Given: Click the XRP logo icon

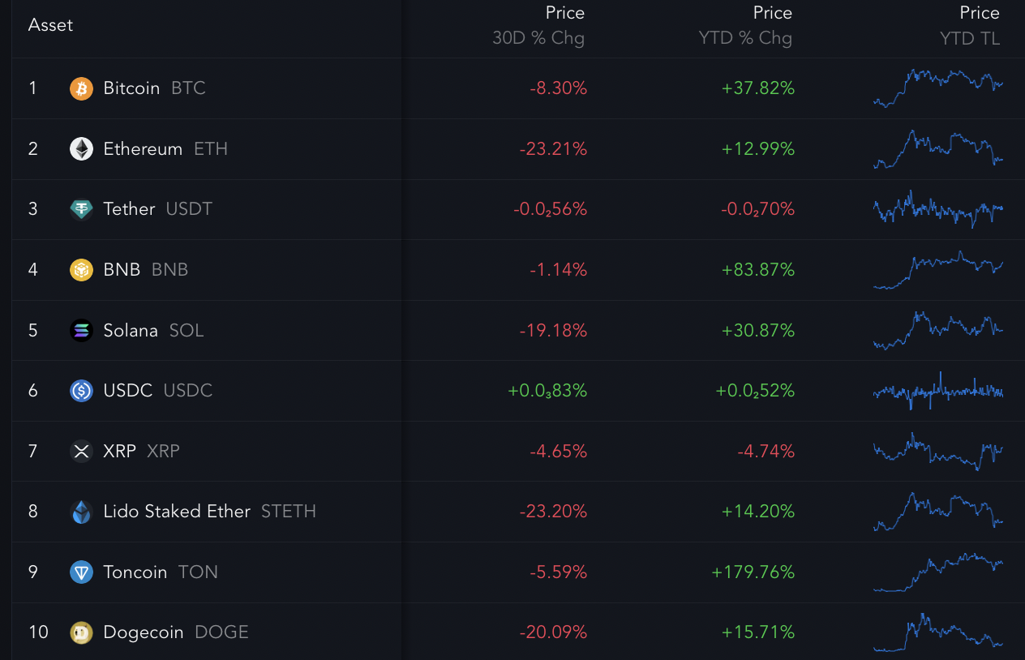Looking at the screenshot, I should 81,451.
